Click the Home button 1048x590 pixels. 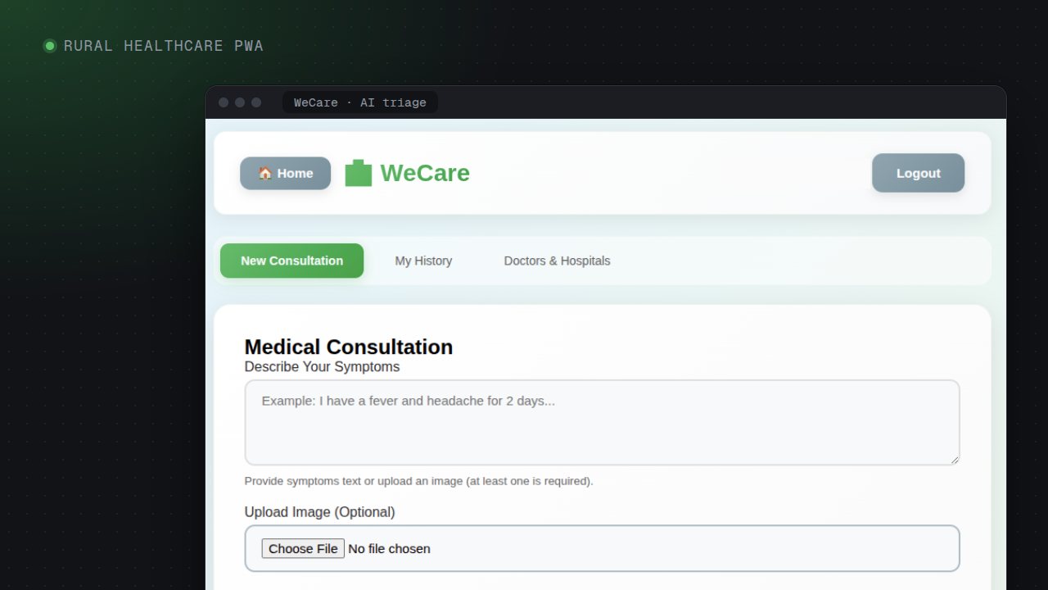point(285,173)
